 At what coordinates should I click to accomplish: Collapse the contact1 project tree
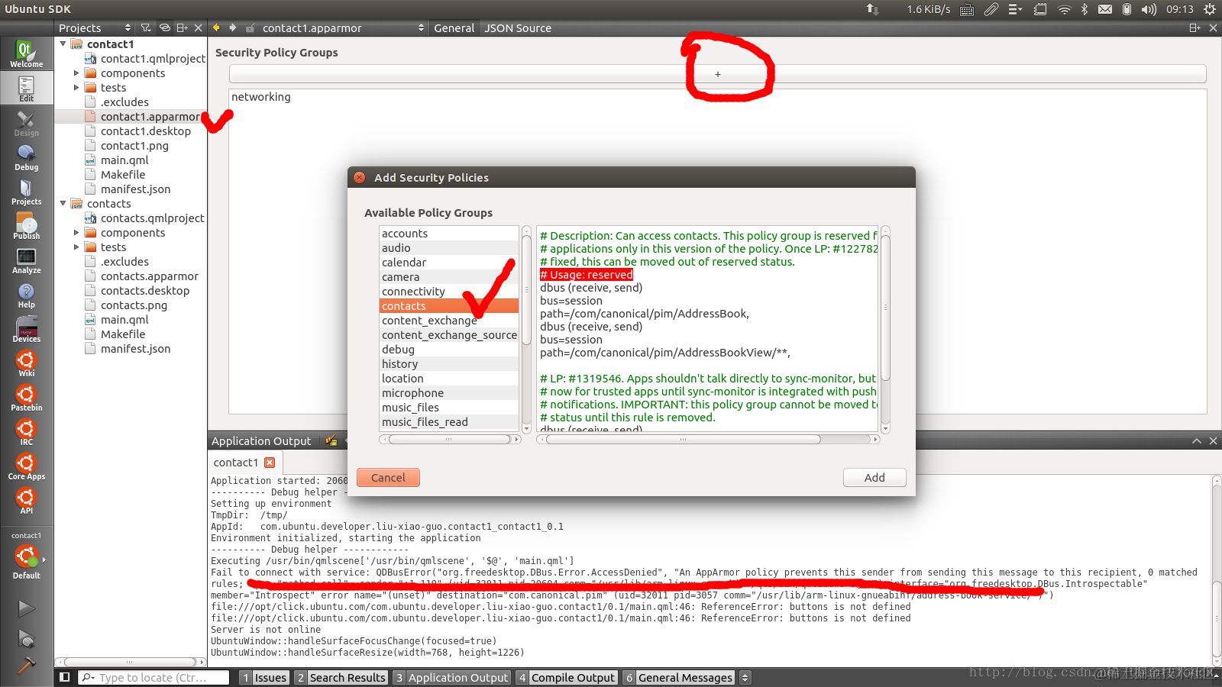click(63, 44)
